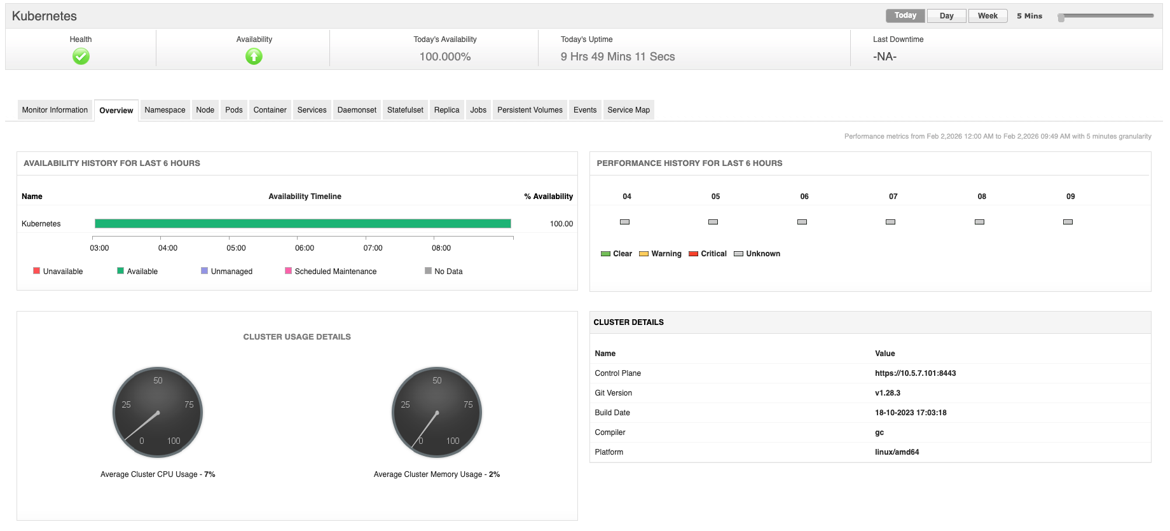Click the hour 06 performance status icon
Image resolution: width=1170 pixels, height=531 pixels.
802,222
